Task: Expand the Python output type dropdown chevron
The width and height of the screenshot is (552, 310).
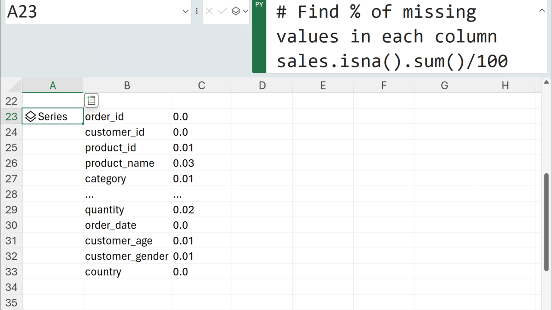Action: (x=245, y=12)
